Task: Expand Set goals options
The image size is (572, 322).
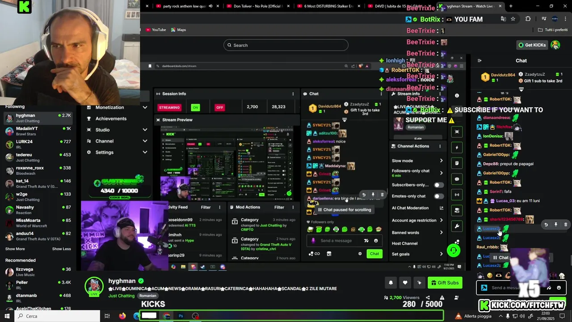Action: coord(417,254)
